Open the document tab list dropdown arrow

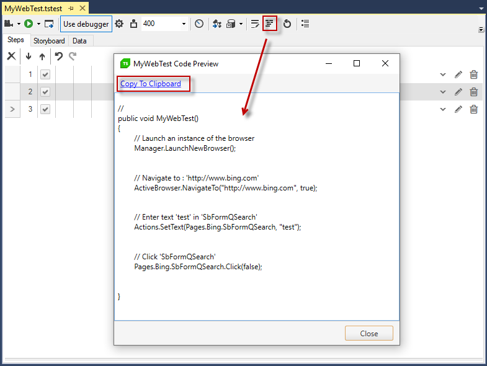(481, 9)
